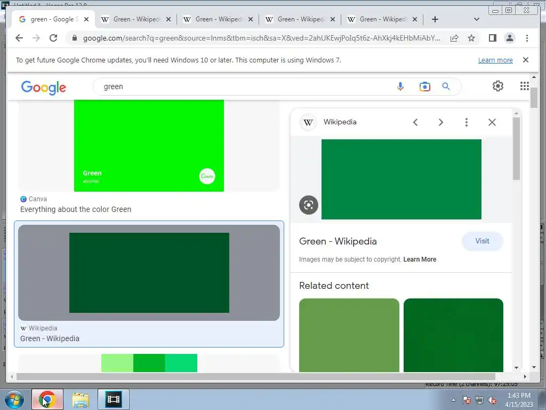The image size is (546, 410).
Task: Bookmark this page with the star
Action: pos(471,38)
